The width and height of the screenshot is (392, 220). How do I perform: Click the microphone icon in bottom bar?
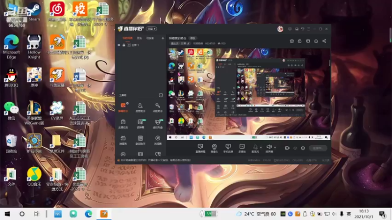pos(255,147)
